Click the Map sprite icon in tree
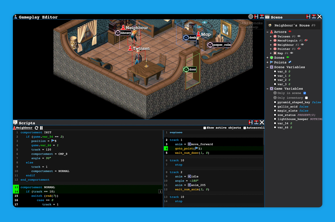 [x=275, y=53]
